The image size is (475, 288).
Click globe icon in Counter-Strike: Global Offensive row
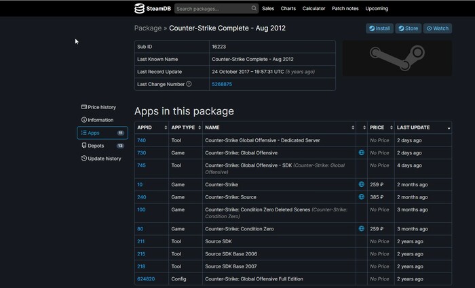coord(362,152)
